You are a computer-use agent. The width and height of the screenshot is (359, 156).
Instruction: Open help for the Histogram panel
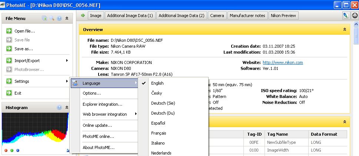59,107
